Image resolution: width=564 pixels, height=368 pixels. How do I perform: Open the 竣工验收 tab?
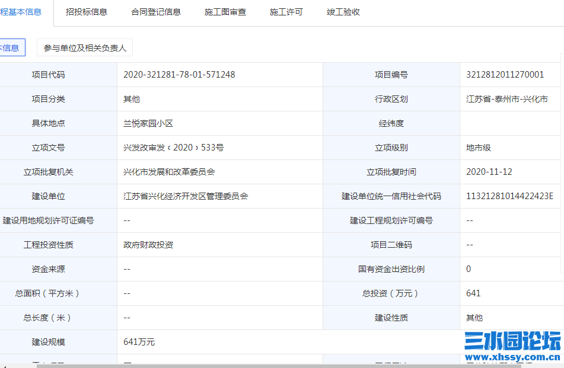343,12
